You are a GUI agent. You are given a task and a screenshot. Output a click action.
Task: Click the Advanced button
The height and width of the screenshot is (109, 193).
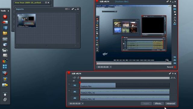click(x=171, y=104)
